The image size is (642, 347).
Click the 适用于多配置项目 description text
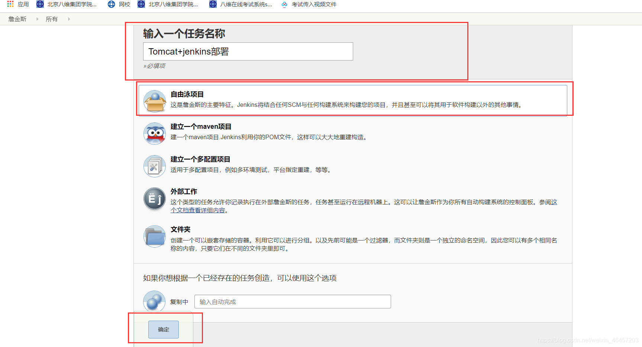[252, 170]
